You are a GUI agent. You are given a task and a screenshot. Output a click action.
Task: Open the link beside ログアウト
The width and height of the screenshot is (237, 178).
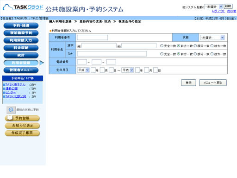pyautogui.click(x=231, y=11)
